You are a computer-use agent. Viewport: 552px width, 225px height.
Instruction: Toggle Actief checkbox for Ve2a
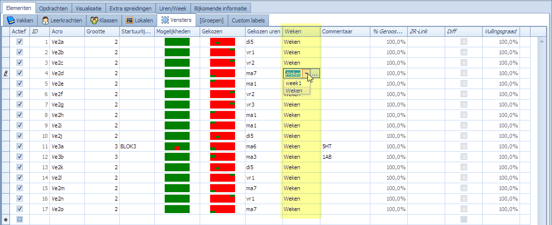click(x=20, y=42)
